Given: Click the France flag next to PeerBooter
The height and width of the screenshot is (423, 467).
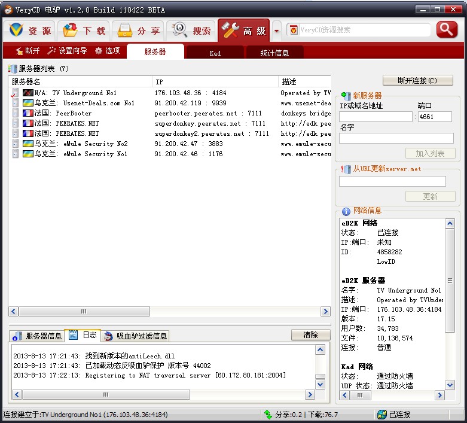Looking at the screenshot, I should (x=28, y=113).
